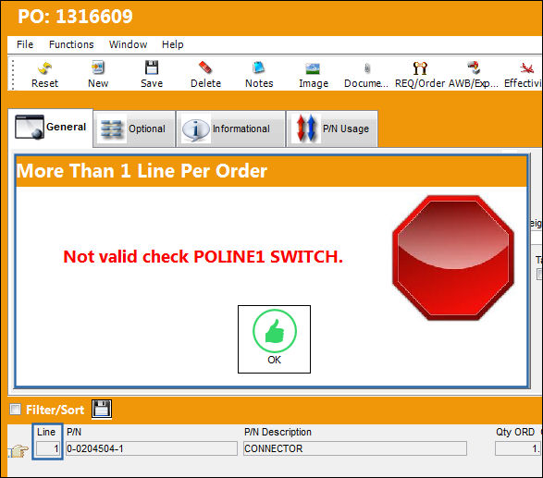The height and width of the screenshot is (478, 543).
Task: Click the 'P/N Description' column header
Action: [x=278, y=432]
